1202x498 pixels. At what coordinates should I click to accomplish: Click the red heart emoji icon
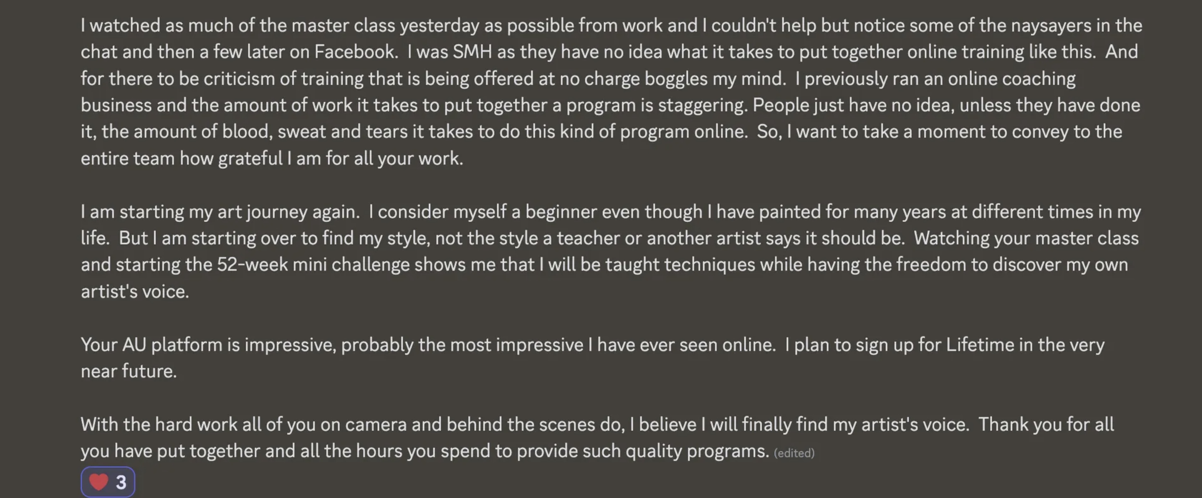pos(98,482)
